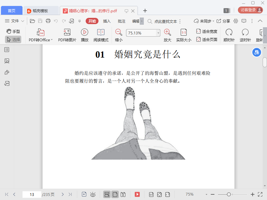Go to the next page

click(x=63, y=194)
